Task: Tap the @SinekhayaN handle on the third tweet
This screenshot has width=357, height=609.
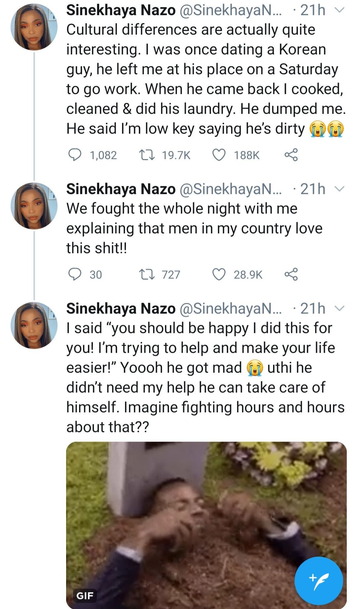Action: (x=230, y=308)
